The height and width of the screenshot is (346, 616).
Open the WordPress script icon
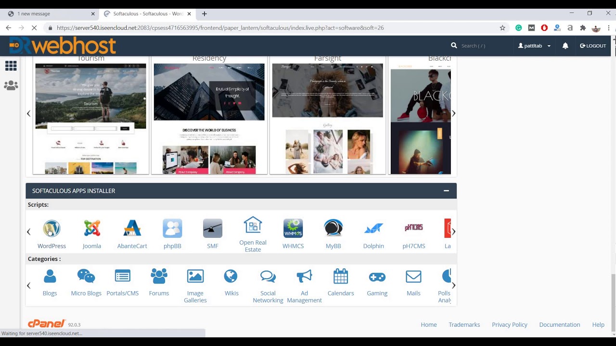tap(51, 228)
